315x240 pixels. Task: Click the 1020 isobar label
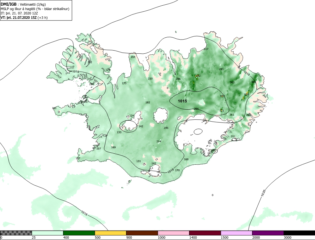pos(264,193)
